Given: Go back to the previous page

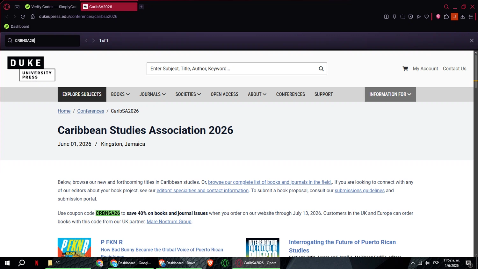Looking at the screenshot, I should 7,17.
